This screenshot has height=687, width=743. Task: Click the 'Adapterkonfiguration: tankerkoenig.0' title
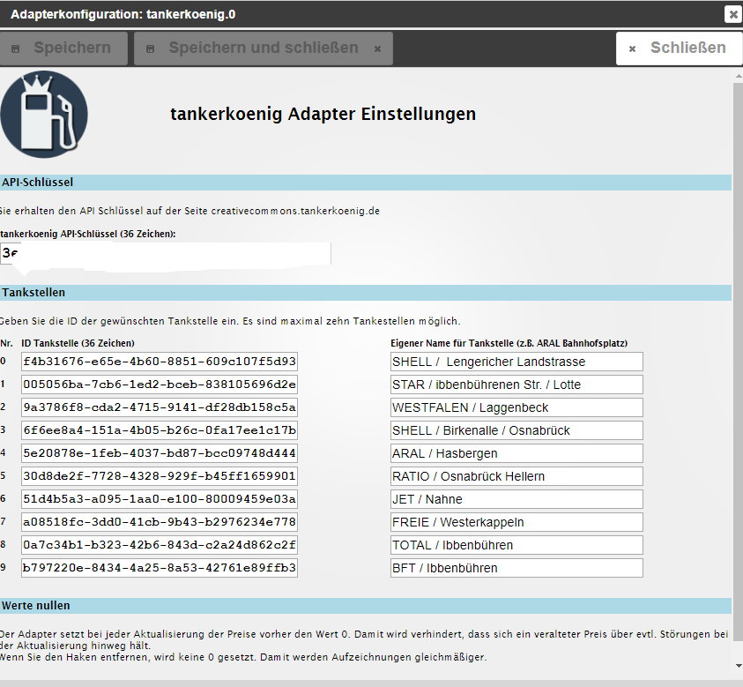coord(123,14)
